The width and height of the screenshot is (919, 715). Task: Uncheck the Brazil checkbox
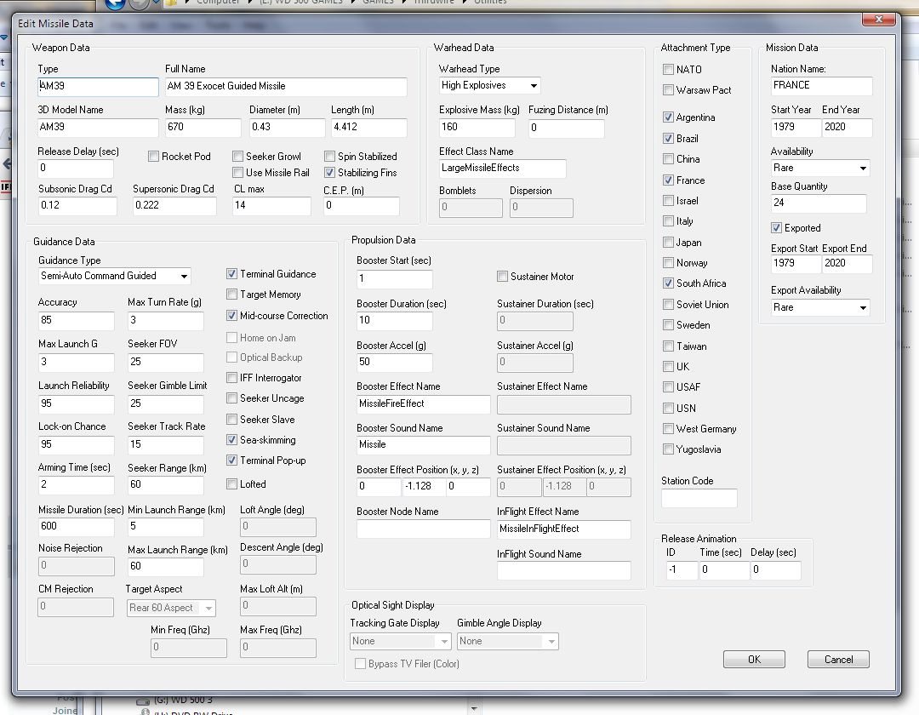668,138
